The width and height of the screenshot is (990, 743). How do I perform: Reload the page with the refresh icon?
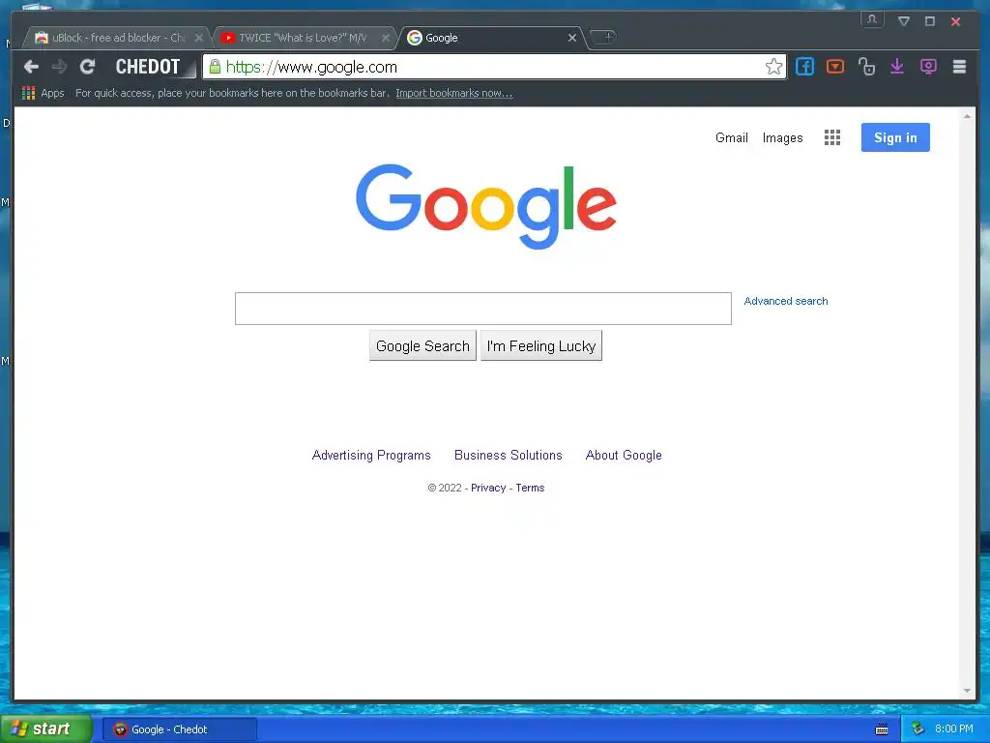(x=87, y=67)
